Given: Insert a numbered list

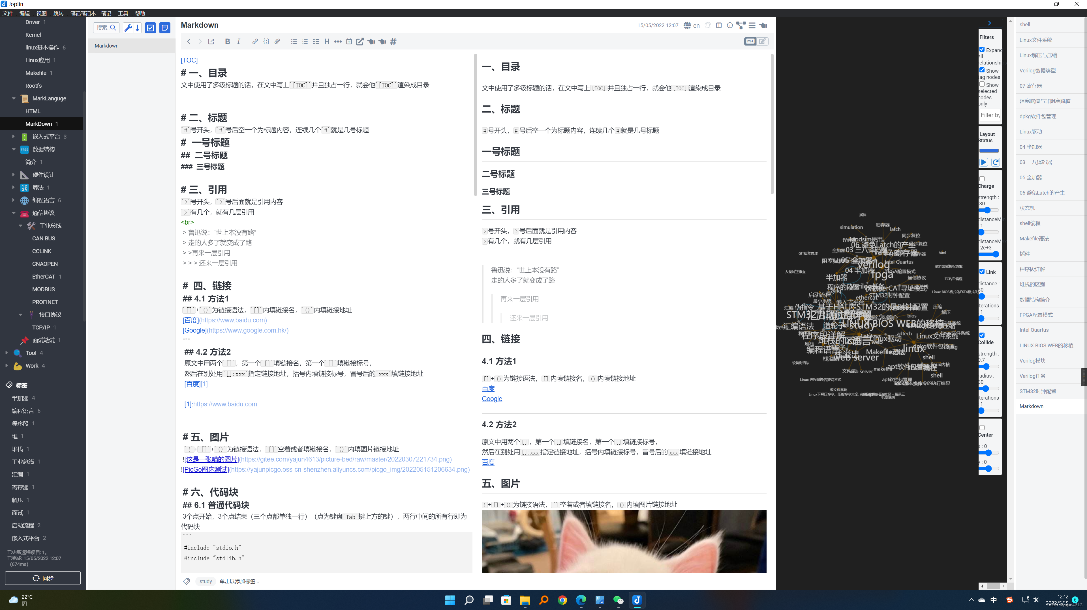Looking at the screenshot, I should pyautogui.click(x=305, y=41).
